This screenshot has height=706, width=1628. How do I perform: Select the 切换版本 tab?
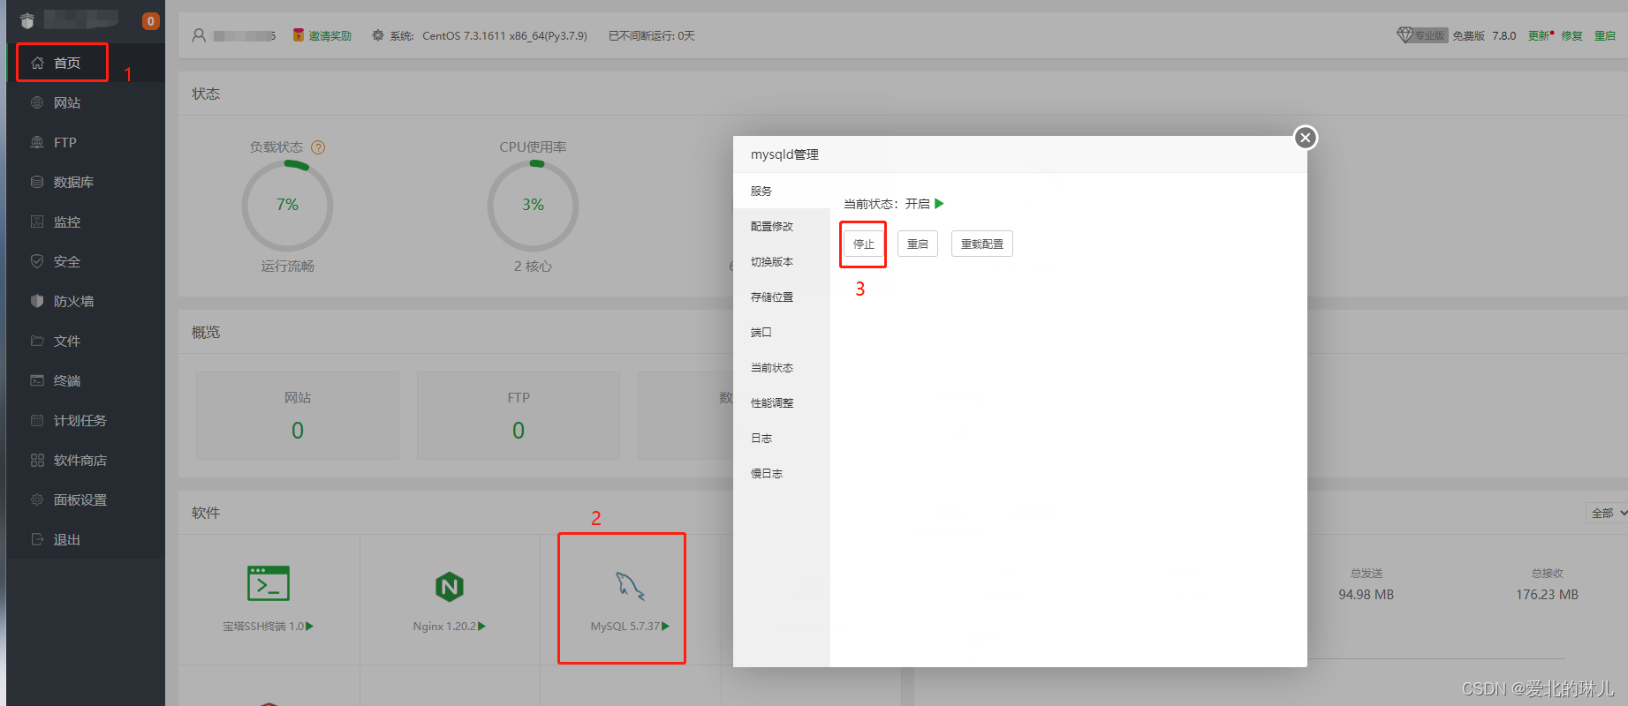(x=782, y=261)
